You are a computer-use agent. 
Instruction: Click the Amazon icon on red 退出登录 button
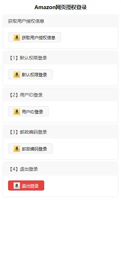17,186
